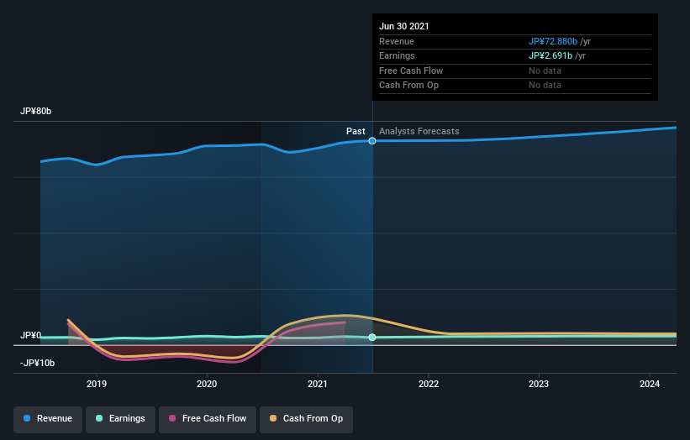Viewport: 690px width, 440px height.
Task: Click the Past label on chart
Action: (356, 131)
